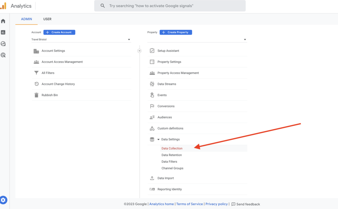
Task: Open Account Access Management text
Action: point(62,62)
